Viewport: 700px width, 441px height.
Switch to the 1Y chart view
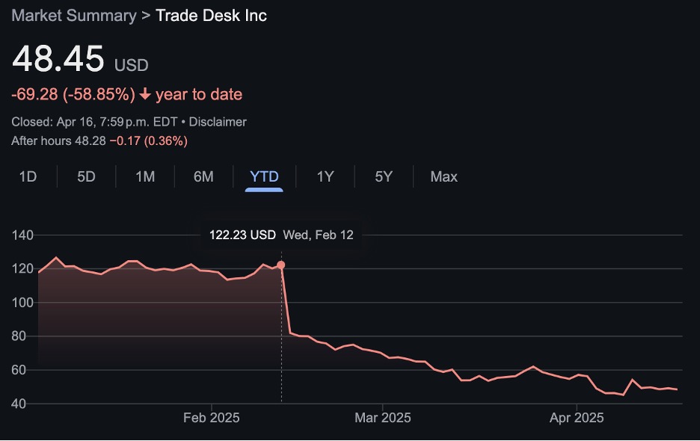click(x=325, y=176)
